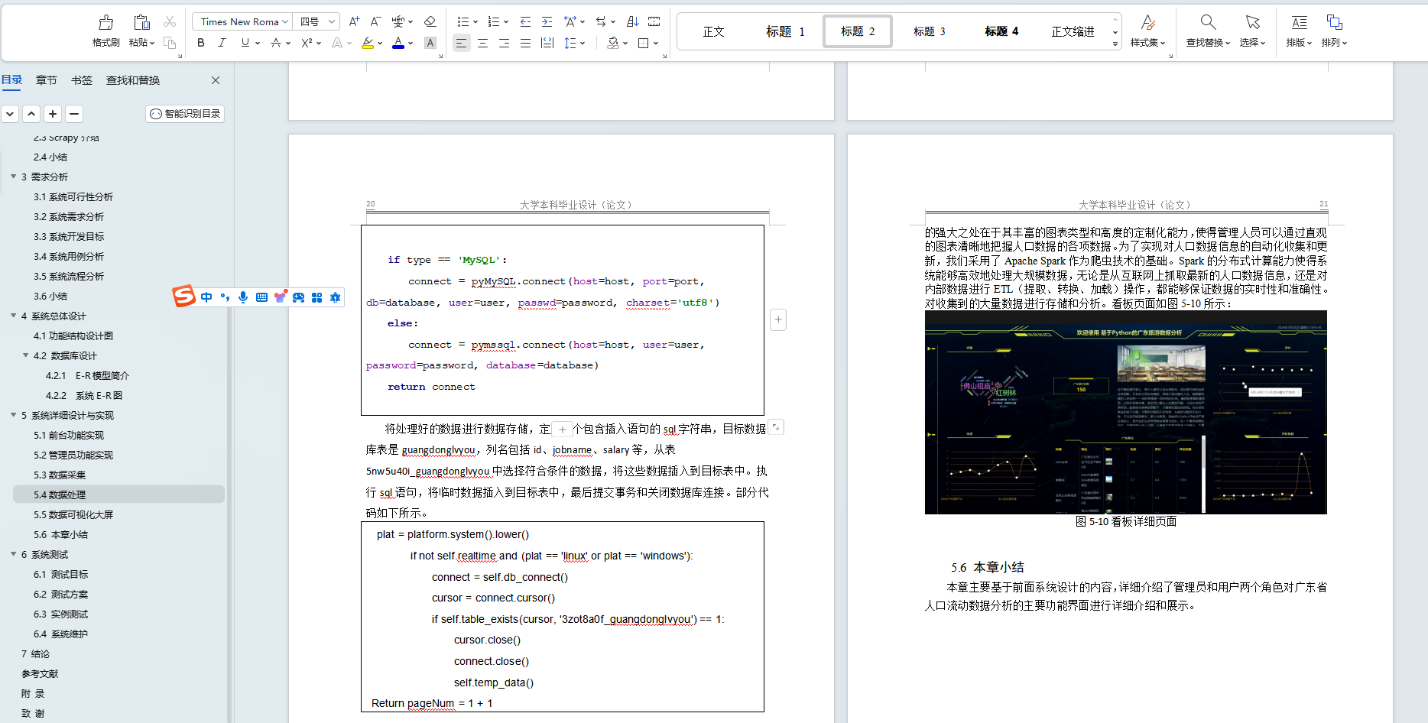Click the bulleted list icon

coord(462,22)
